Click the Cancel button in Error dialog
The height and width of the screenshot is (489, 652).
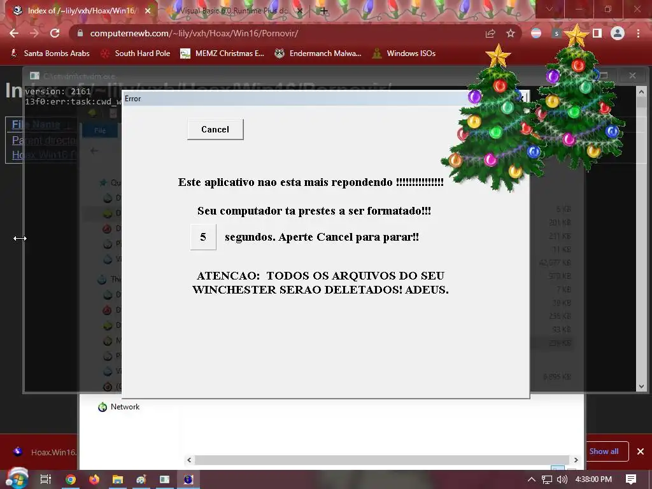tap(215, 129)
